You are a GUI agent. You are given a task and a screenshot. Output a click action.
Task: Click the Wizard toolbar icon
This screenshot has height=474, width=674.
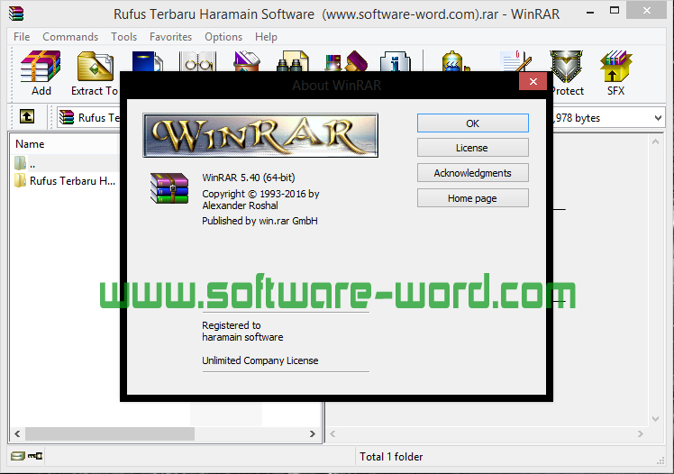pyautogui.click(x=346, y=61)
